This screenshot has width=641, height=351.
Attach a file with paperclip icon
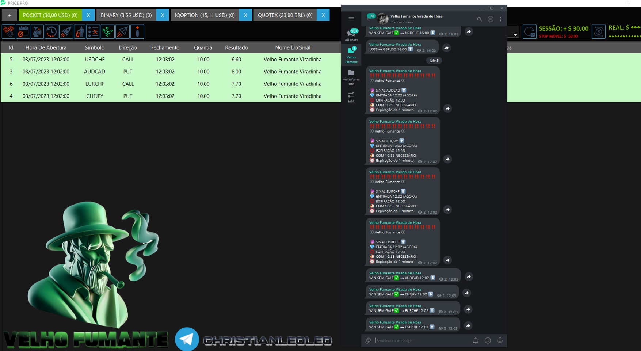point(368,340)
